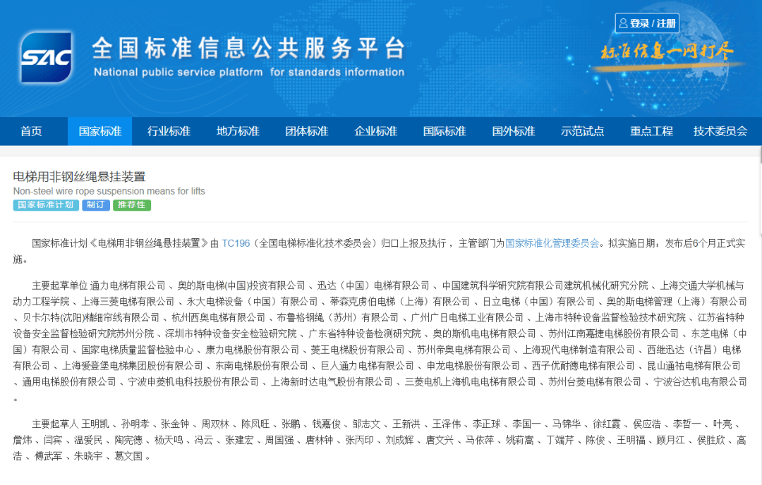Click the drafting unit 东南电梯股份有限公司

click(x=262, y=366)
